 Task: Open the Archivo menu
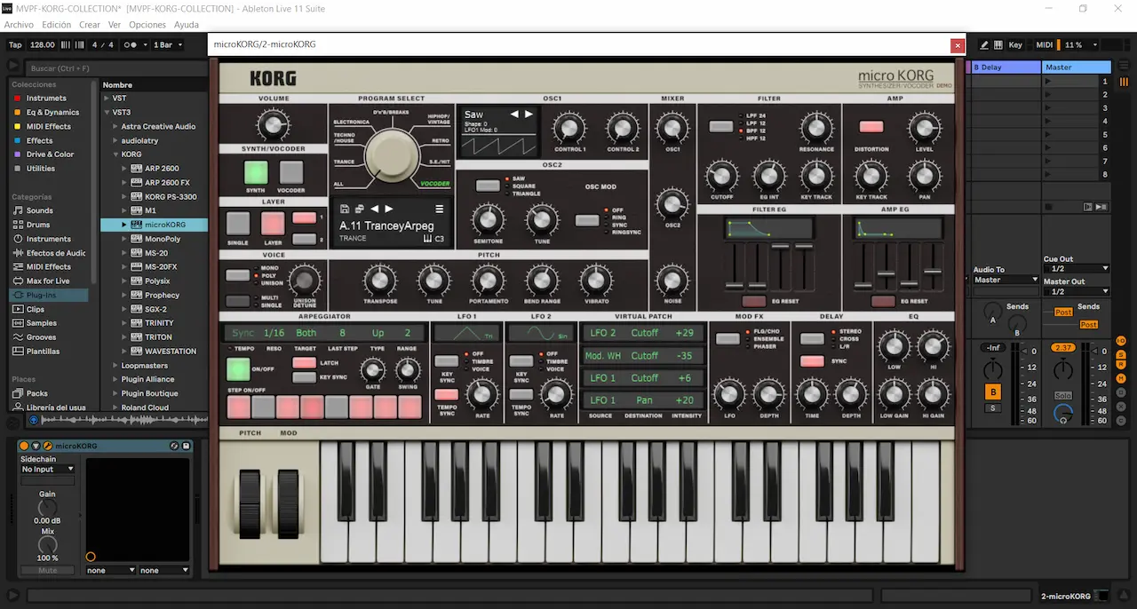tap(19, 25)
